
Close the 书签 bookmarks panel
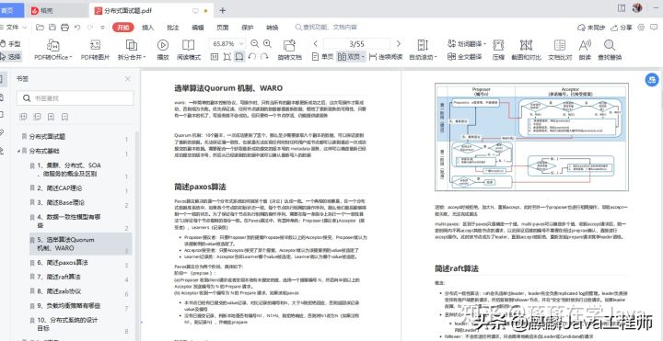(127, 79)
